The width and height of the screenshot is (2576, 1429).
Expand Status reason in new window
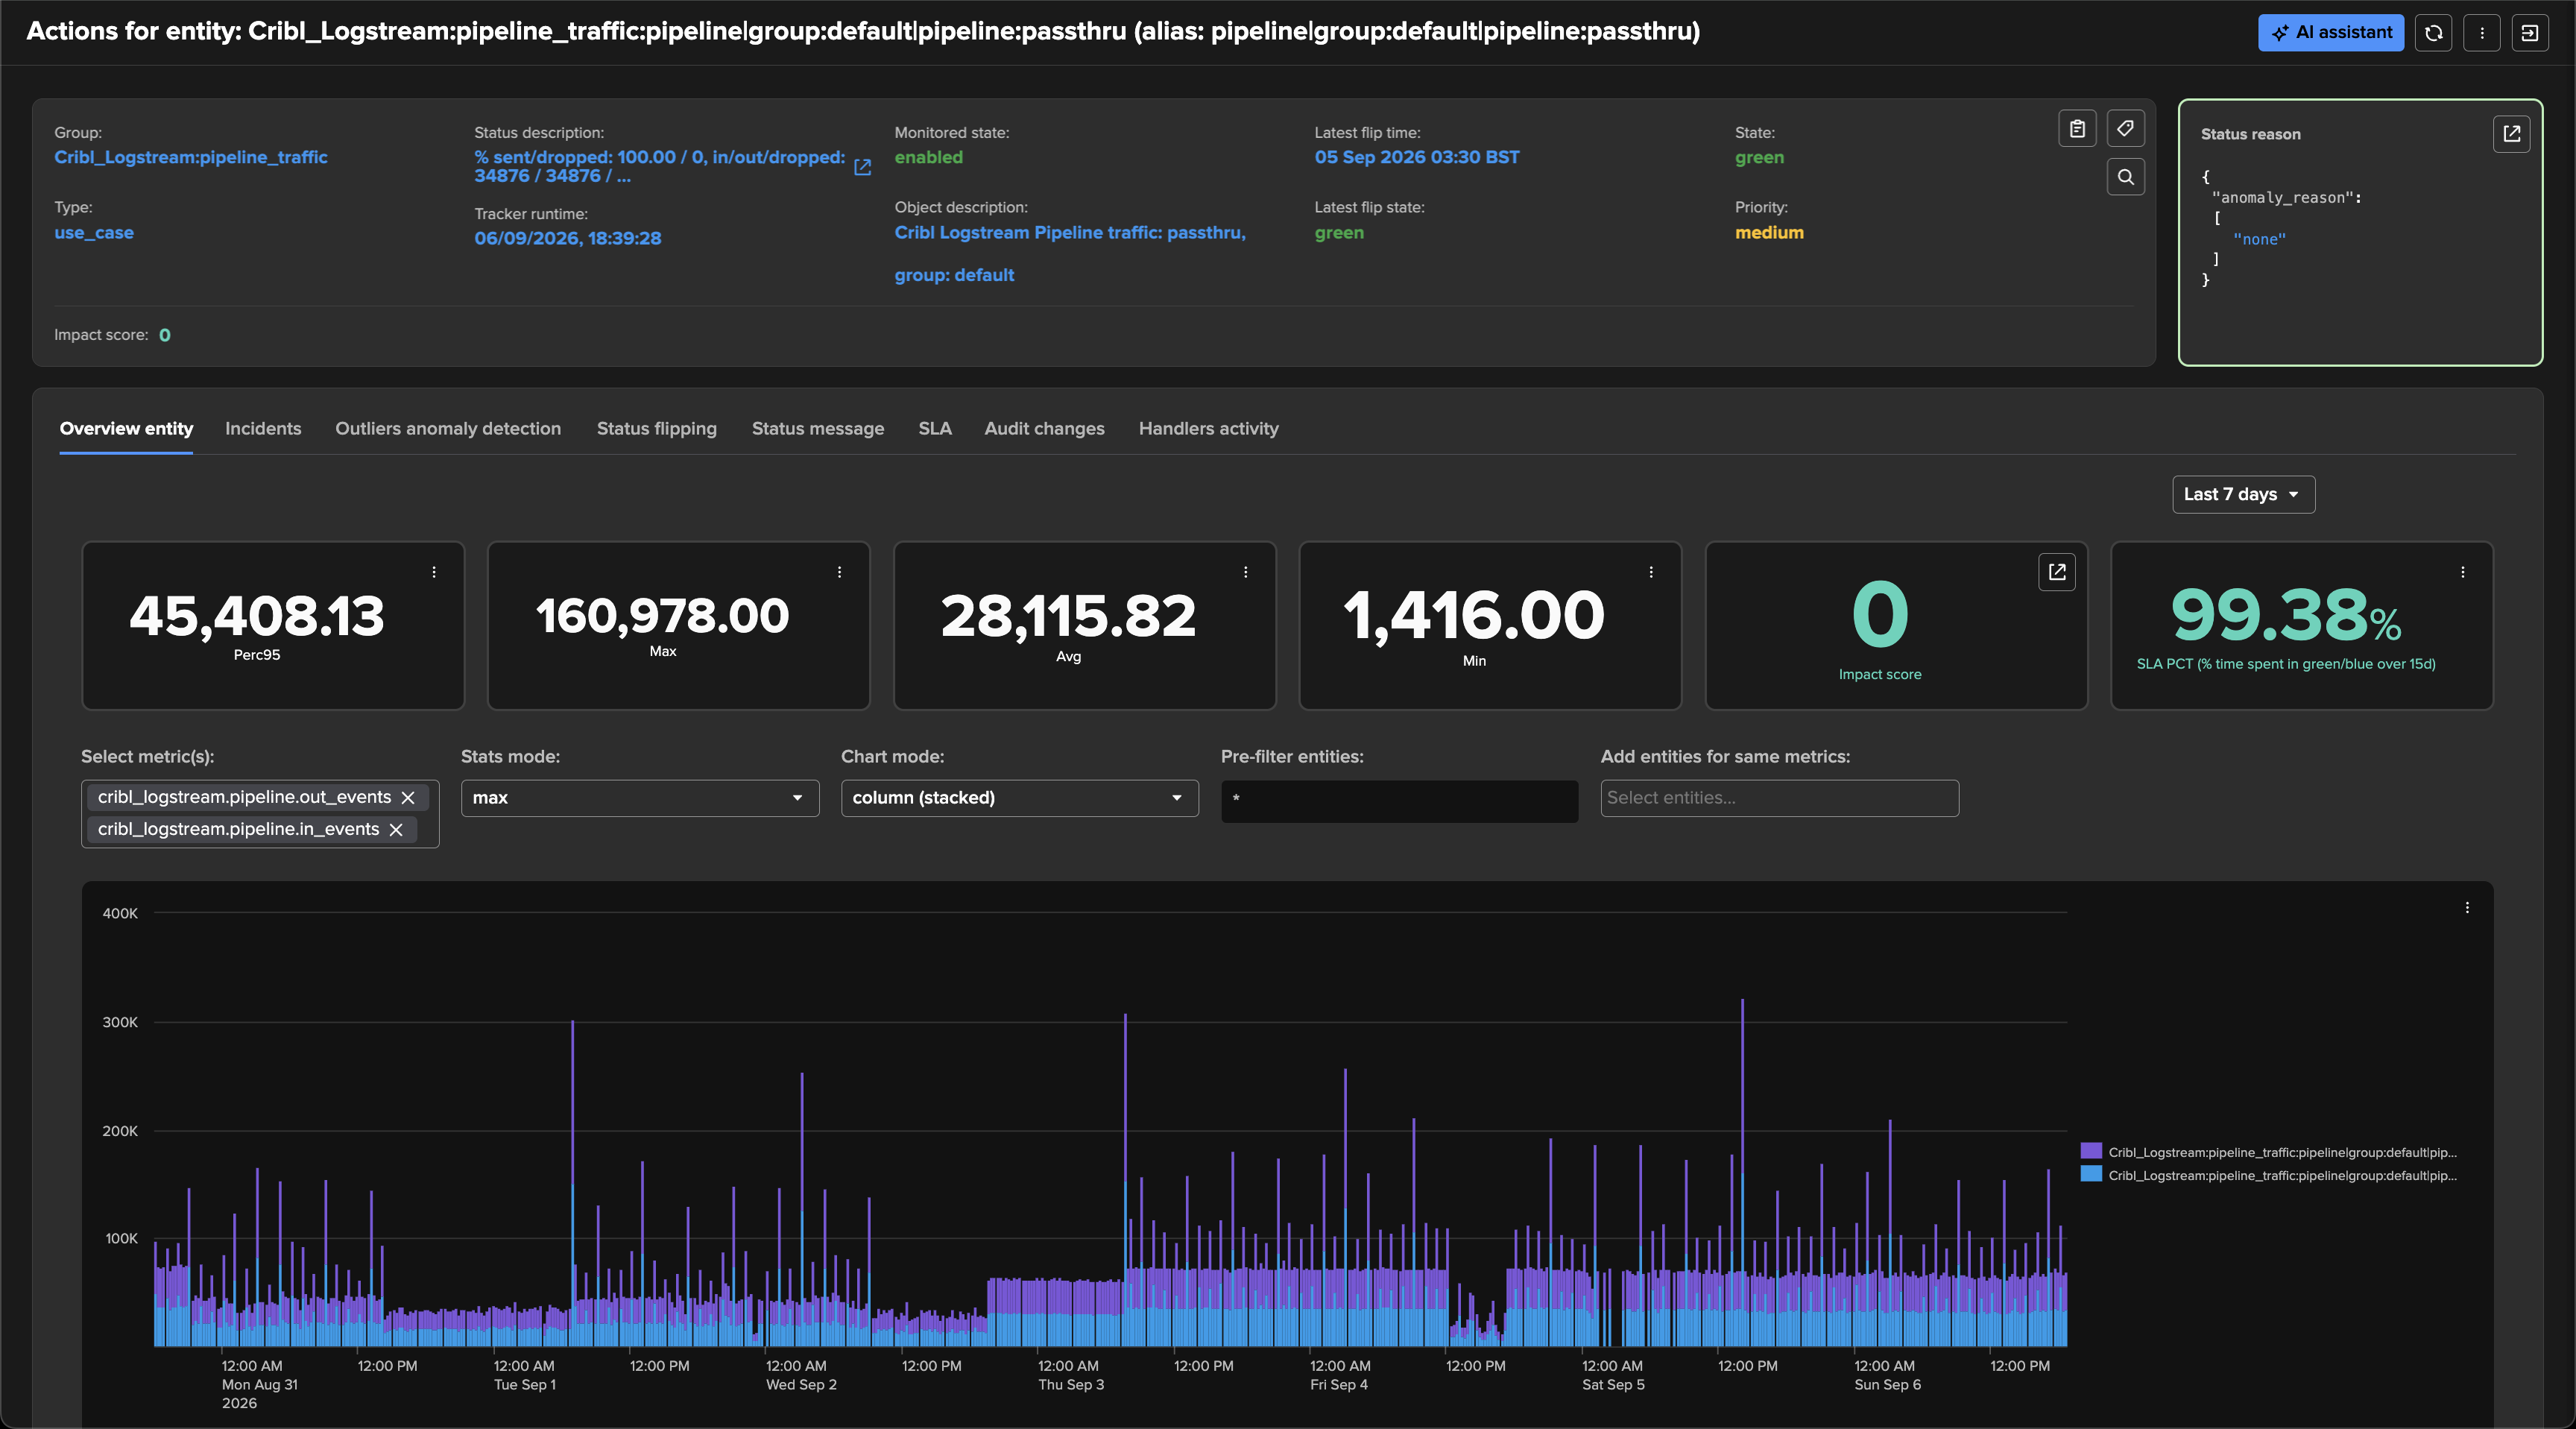[2511, 134]
